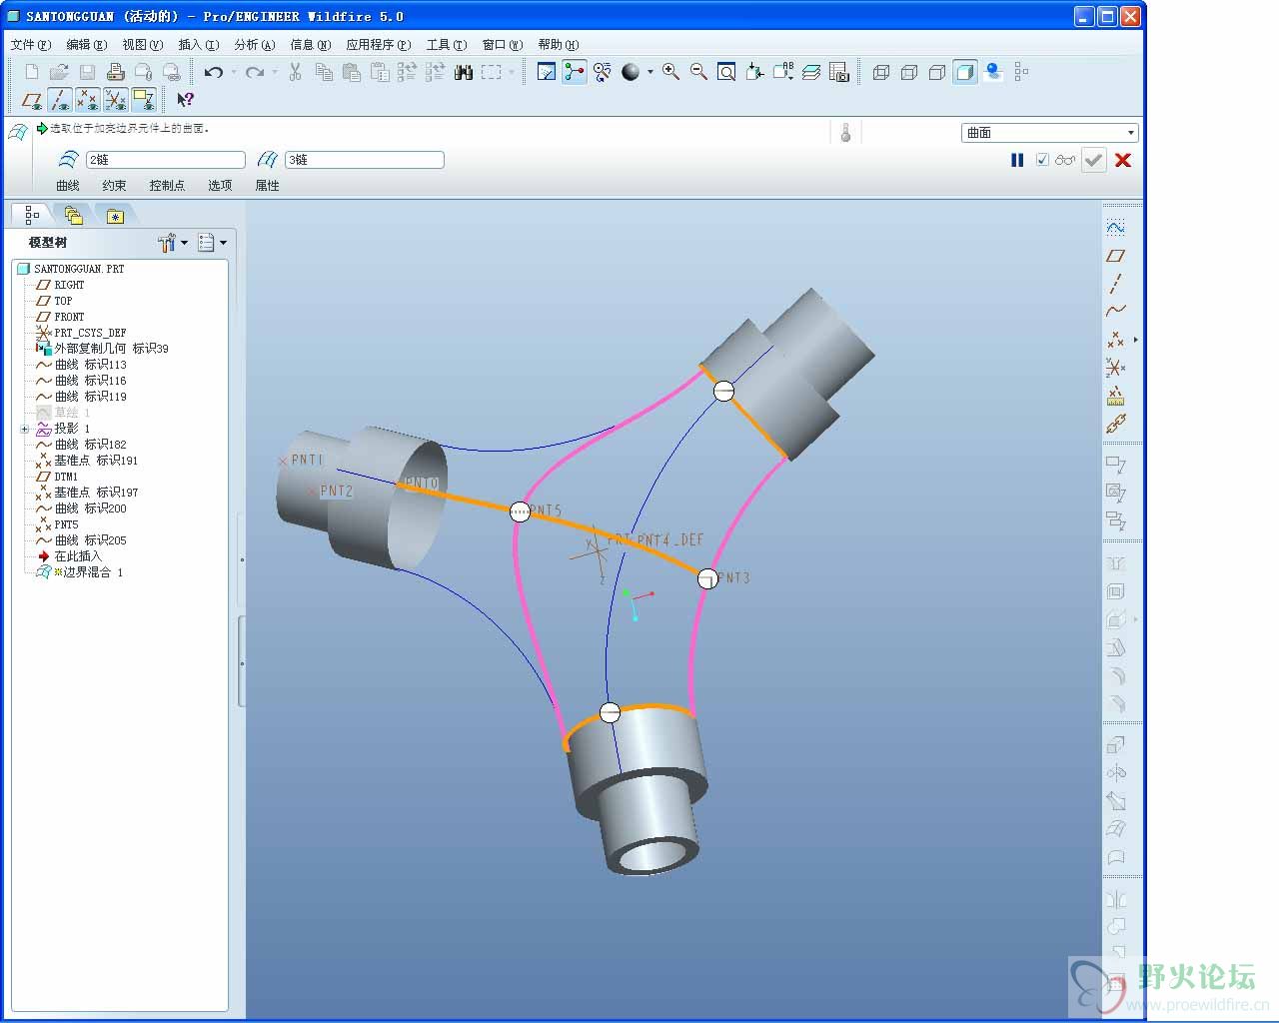Toggle datum planes display on or off
Screen dimensions: 1279x1023
coord(32,100)
